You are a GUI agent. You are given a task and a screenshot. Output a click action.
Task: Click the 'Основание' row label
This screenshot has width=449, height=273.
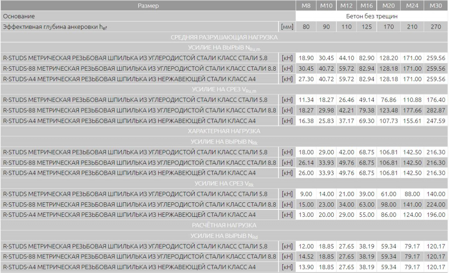pos(19,16)
